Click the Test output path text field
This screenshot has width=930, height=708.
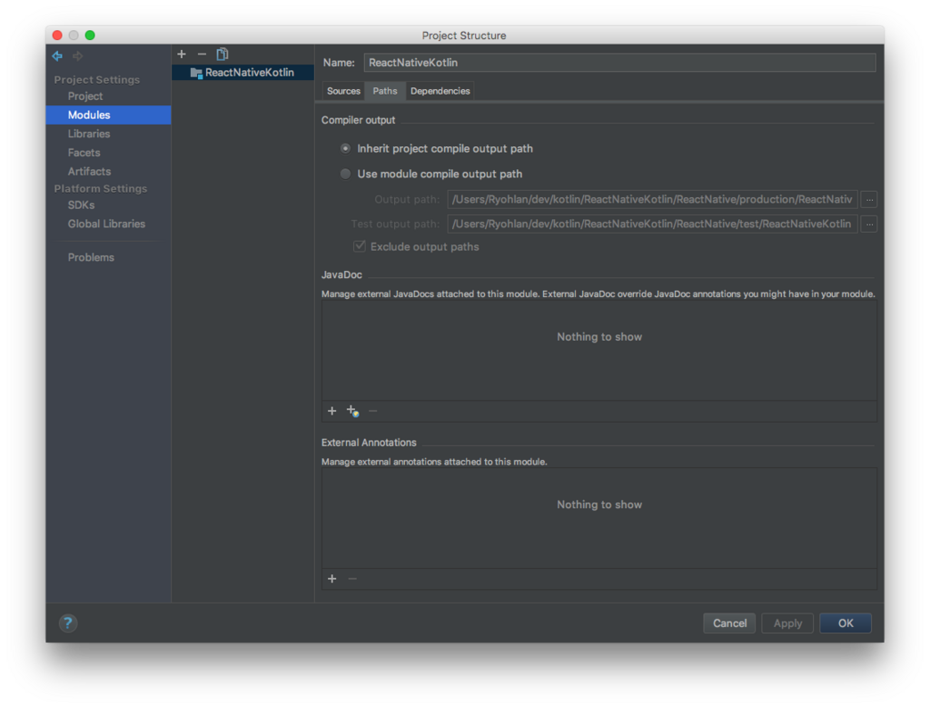click(x=652, y=224)
